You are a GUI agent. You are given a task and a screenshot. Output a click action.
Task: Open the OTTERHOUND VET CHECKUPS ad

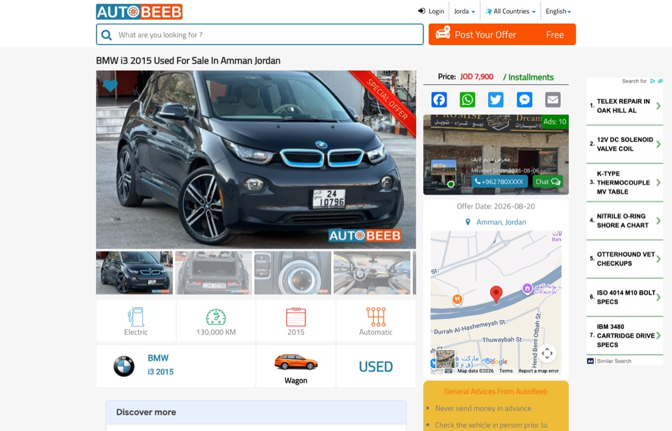624,258
